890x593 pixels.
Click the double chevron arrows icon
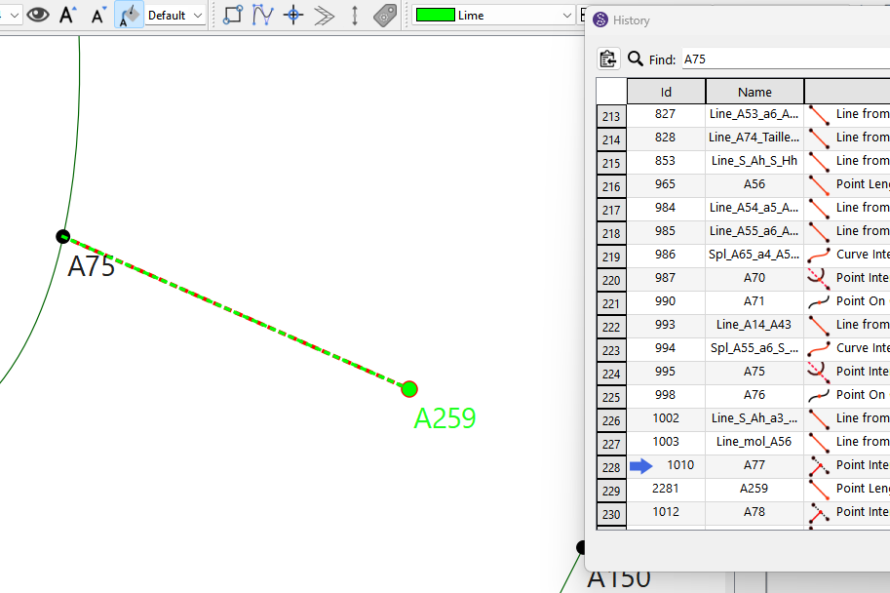tap(325, 15)
